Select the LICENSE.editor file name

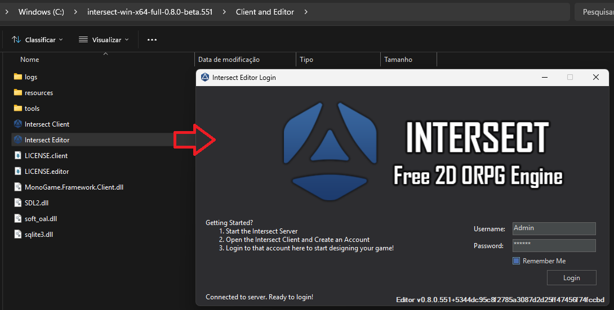pyautogui.click(x=47, y=171)
